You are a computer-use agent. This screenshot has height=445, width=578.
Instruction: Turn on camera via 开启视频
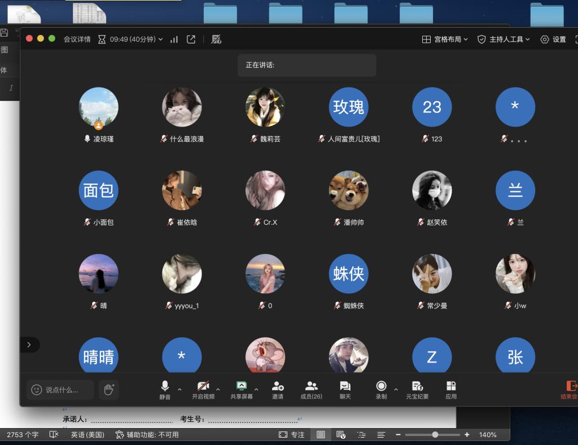click(x=203, y=390)
